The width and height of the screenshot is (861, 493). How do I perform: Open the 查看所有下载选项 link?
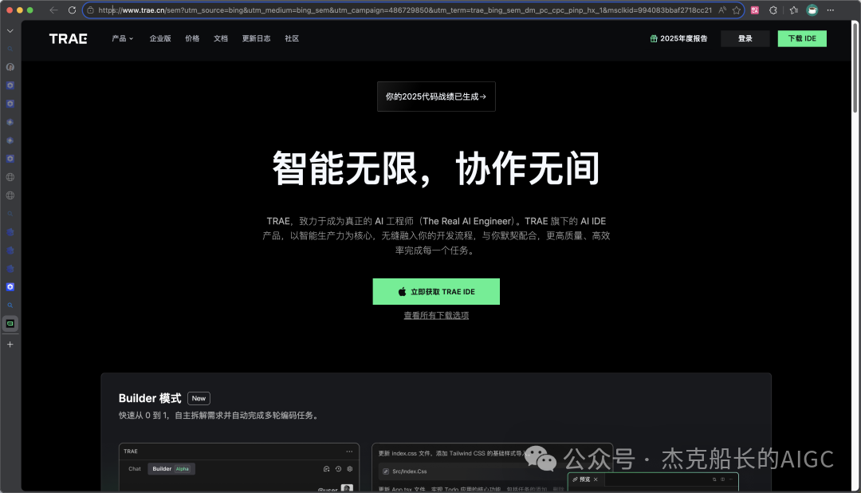coord(437,315)
